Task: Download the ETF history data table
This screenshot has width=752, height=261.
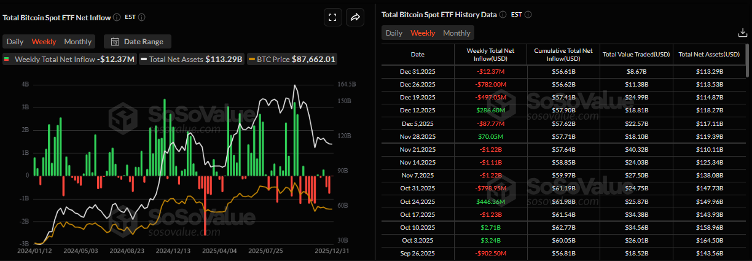Action: pyautogui.click(x=742, y=33)
